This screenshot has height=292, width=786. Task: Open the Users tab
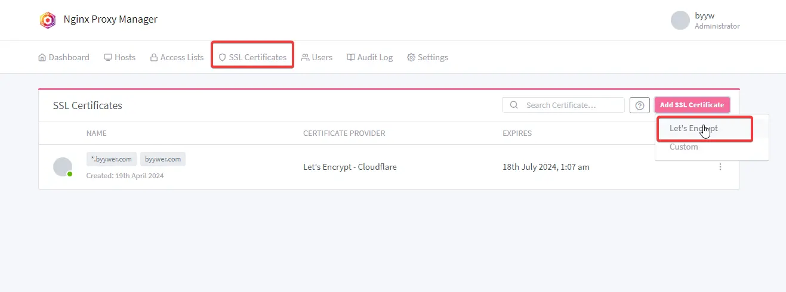tap(317, 57)
